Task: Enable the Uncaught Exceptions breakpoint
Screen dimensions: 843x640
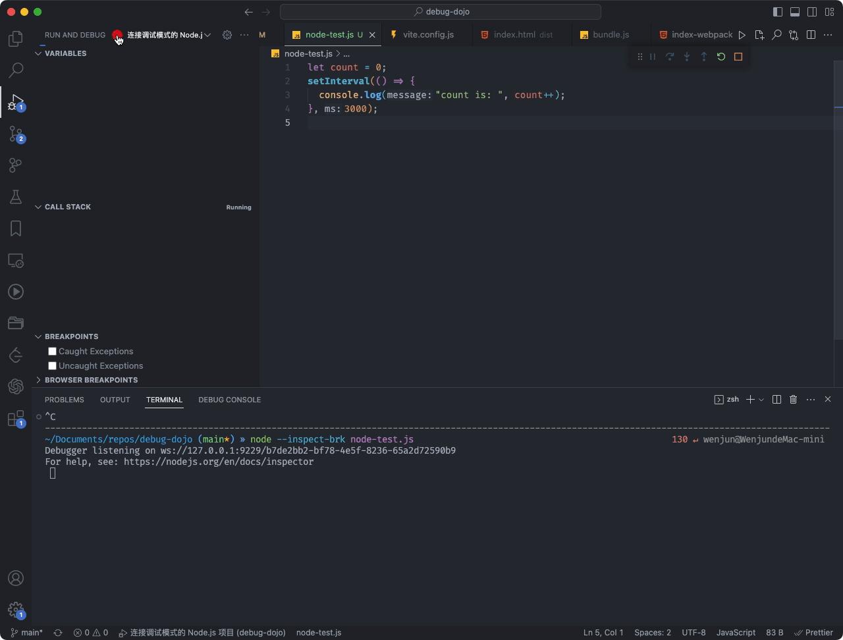Action: coord(52,365)
